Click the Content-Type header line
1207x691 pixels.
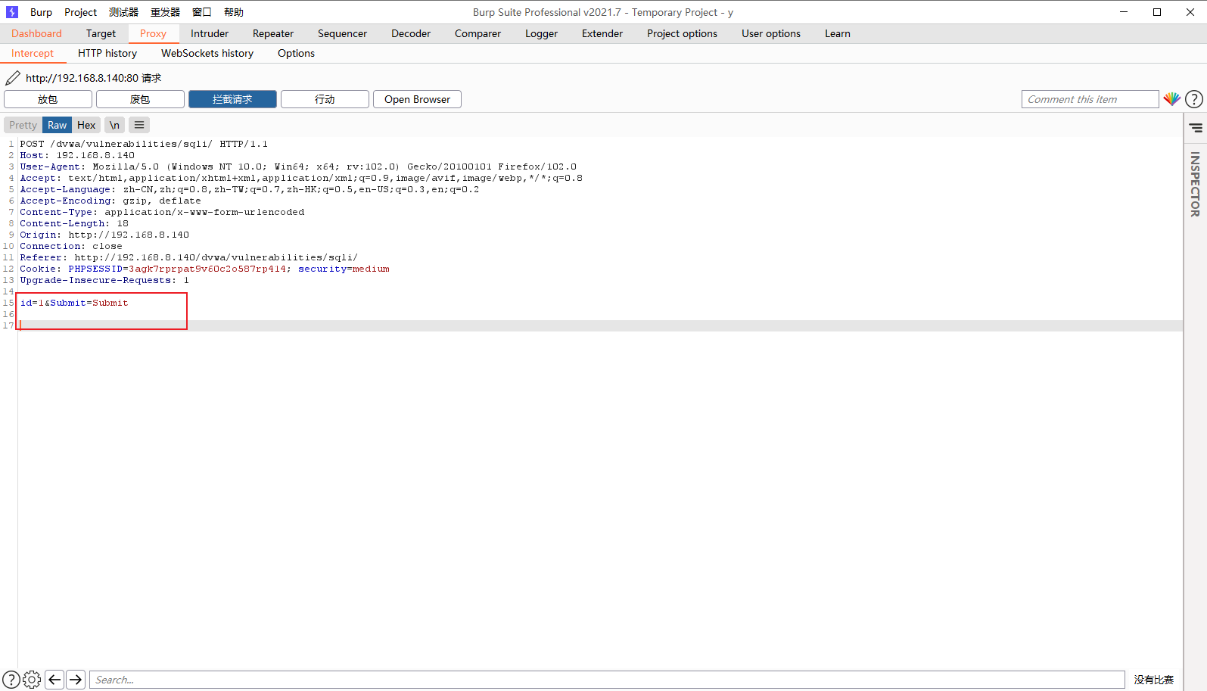click(162, 212)
